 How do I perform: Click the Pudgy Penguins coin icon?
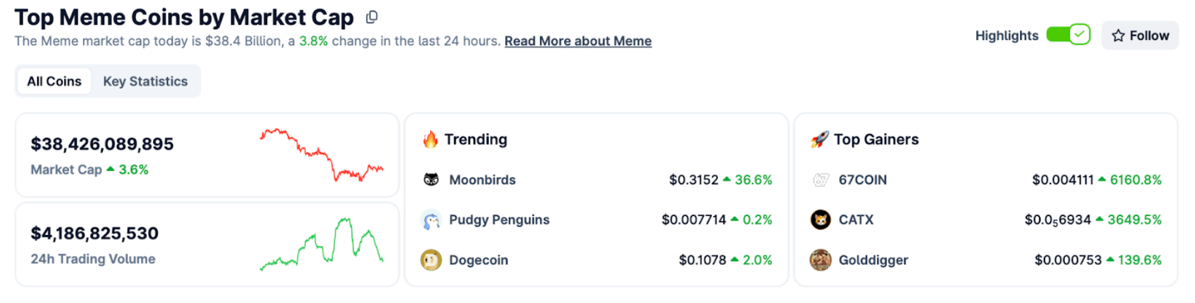431,220
